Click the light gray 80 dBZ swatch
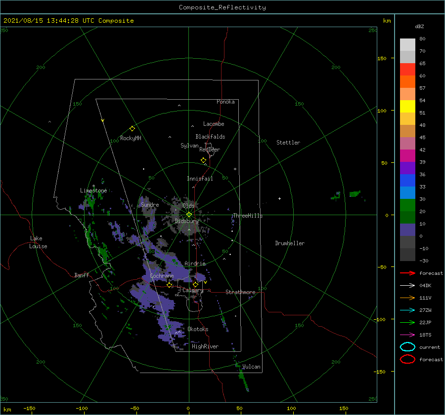 (x=407, y=45)
